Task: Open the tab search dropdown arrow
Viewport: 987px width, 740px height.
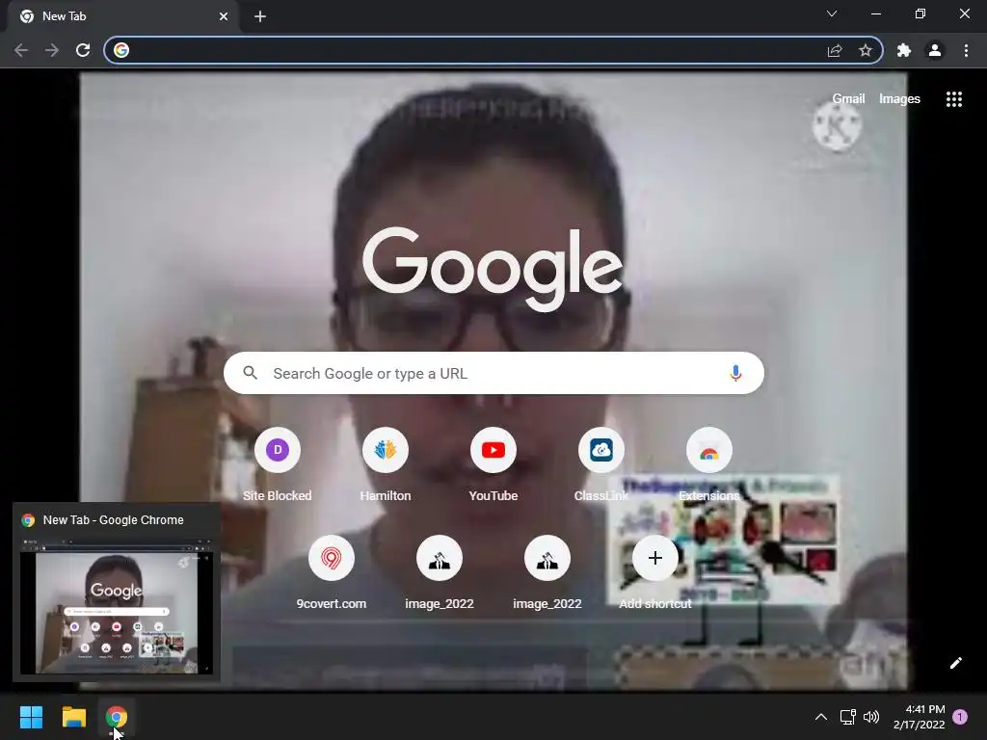Action: [x=832, y=13]
